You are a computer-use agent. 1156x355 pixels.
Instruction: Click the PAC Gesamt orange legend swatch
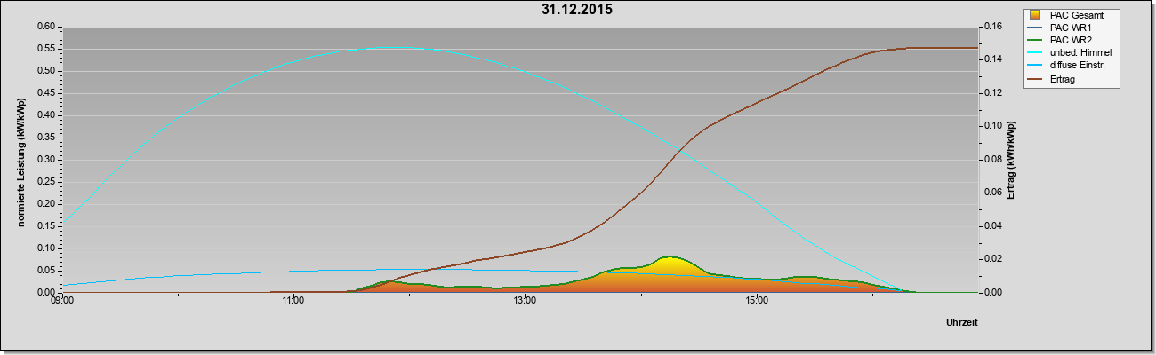click(1035, 15)
